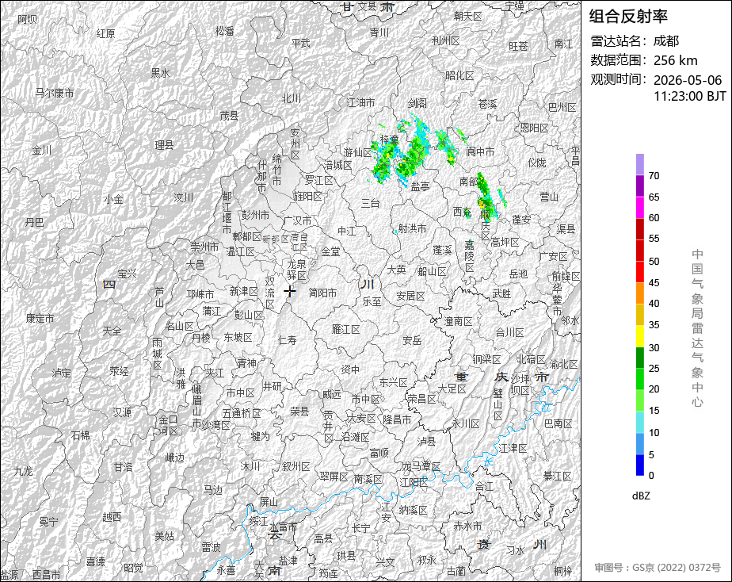Click the 安岳 map label

point(412,340)
